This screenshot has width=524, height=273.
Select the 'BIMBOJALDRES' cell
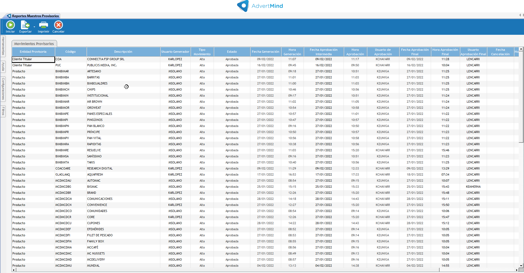(123, 83)
